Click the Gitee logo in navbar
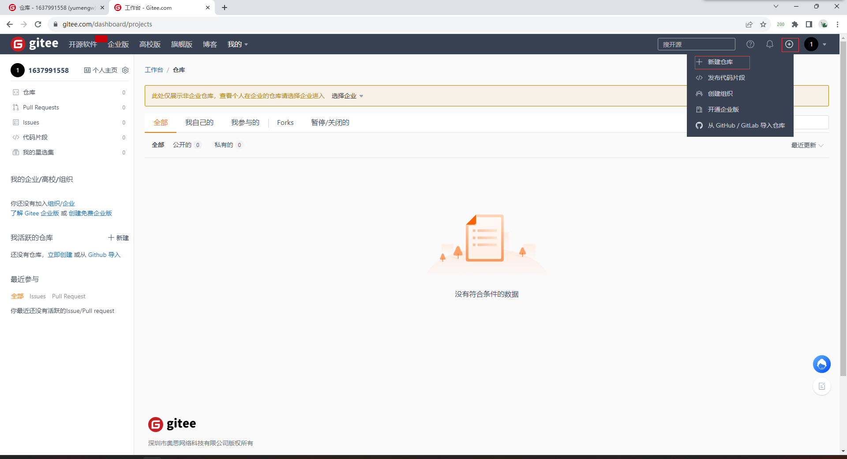Viewport: 847px width, 459px height. pos(35,44)
